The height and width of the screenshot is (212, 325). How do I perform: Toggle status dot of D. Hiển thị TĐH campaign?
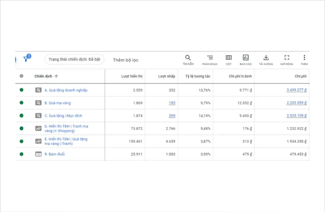click(x=21, y=128)
